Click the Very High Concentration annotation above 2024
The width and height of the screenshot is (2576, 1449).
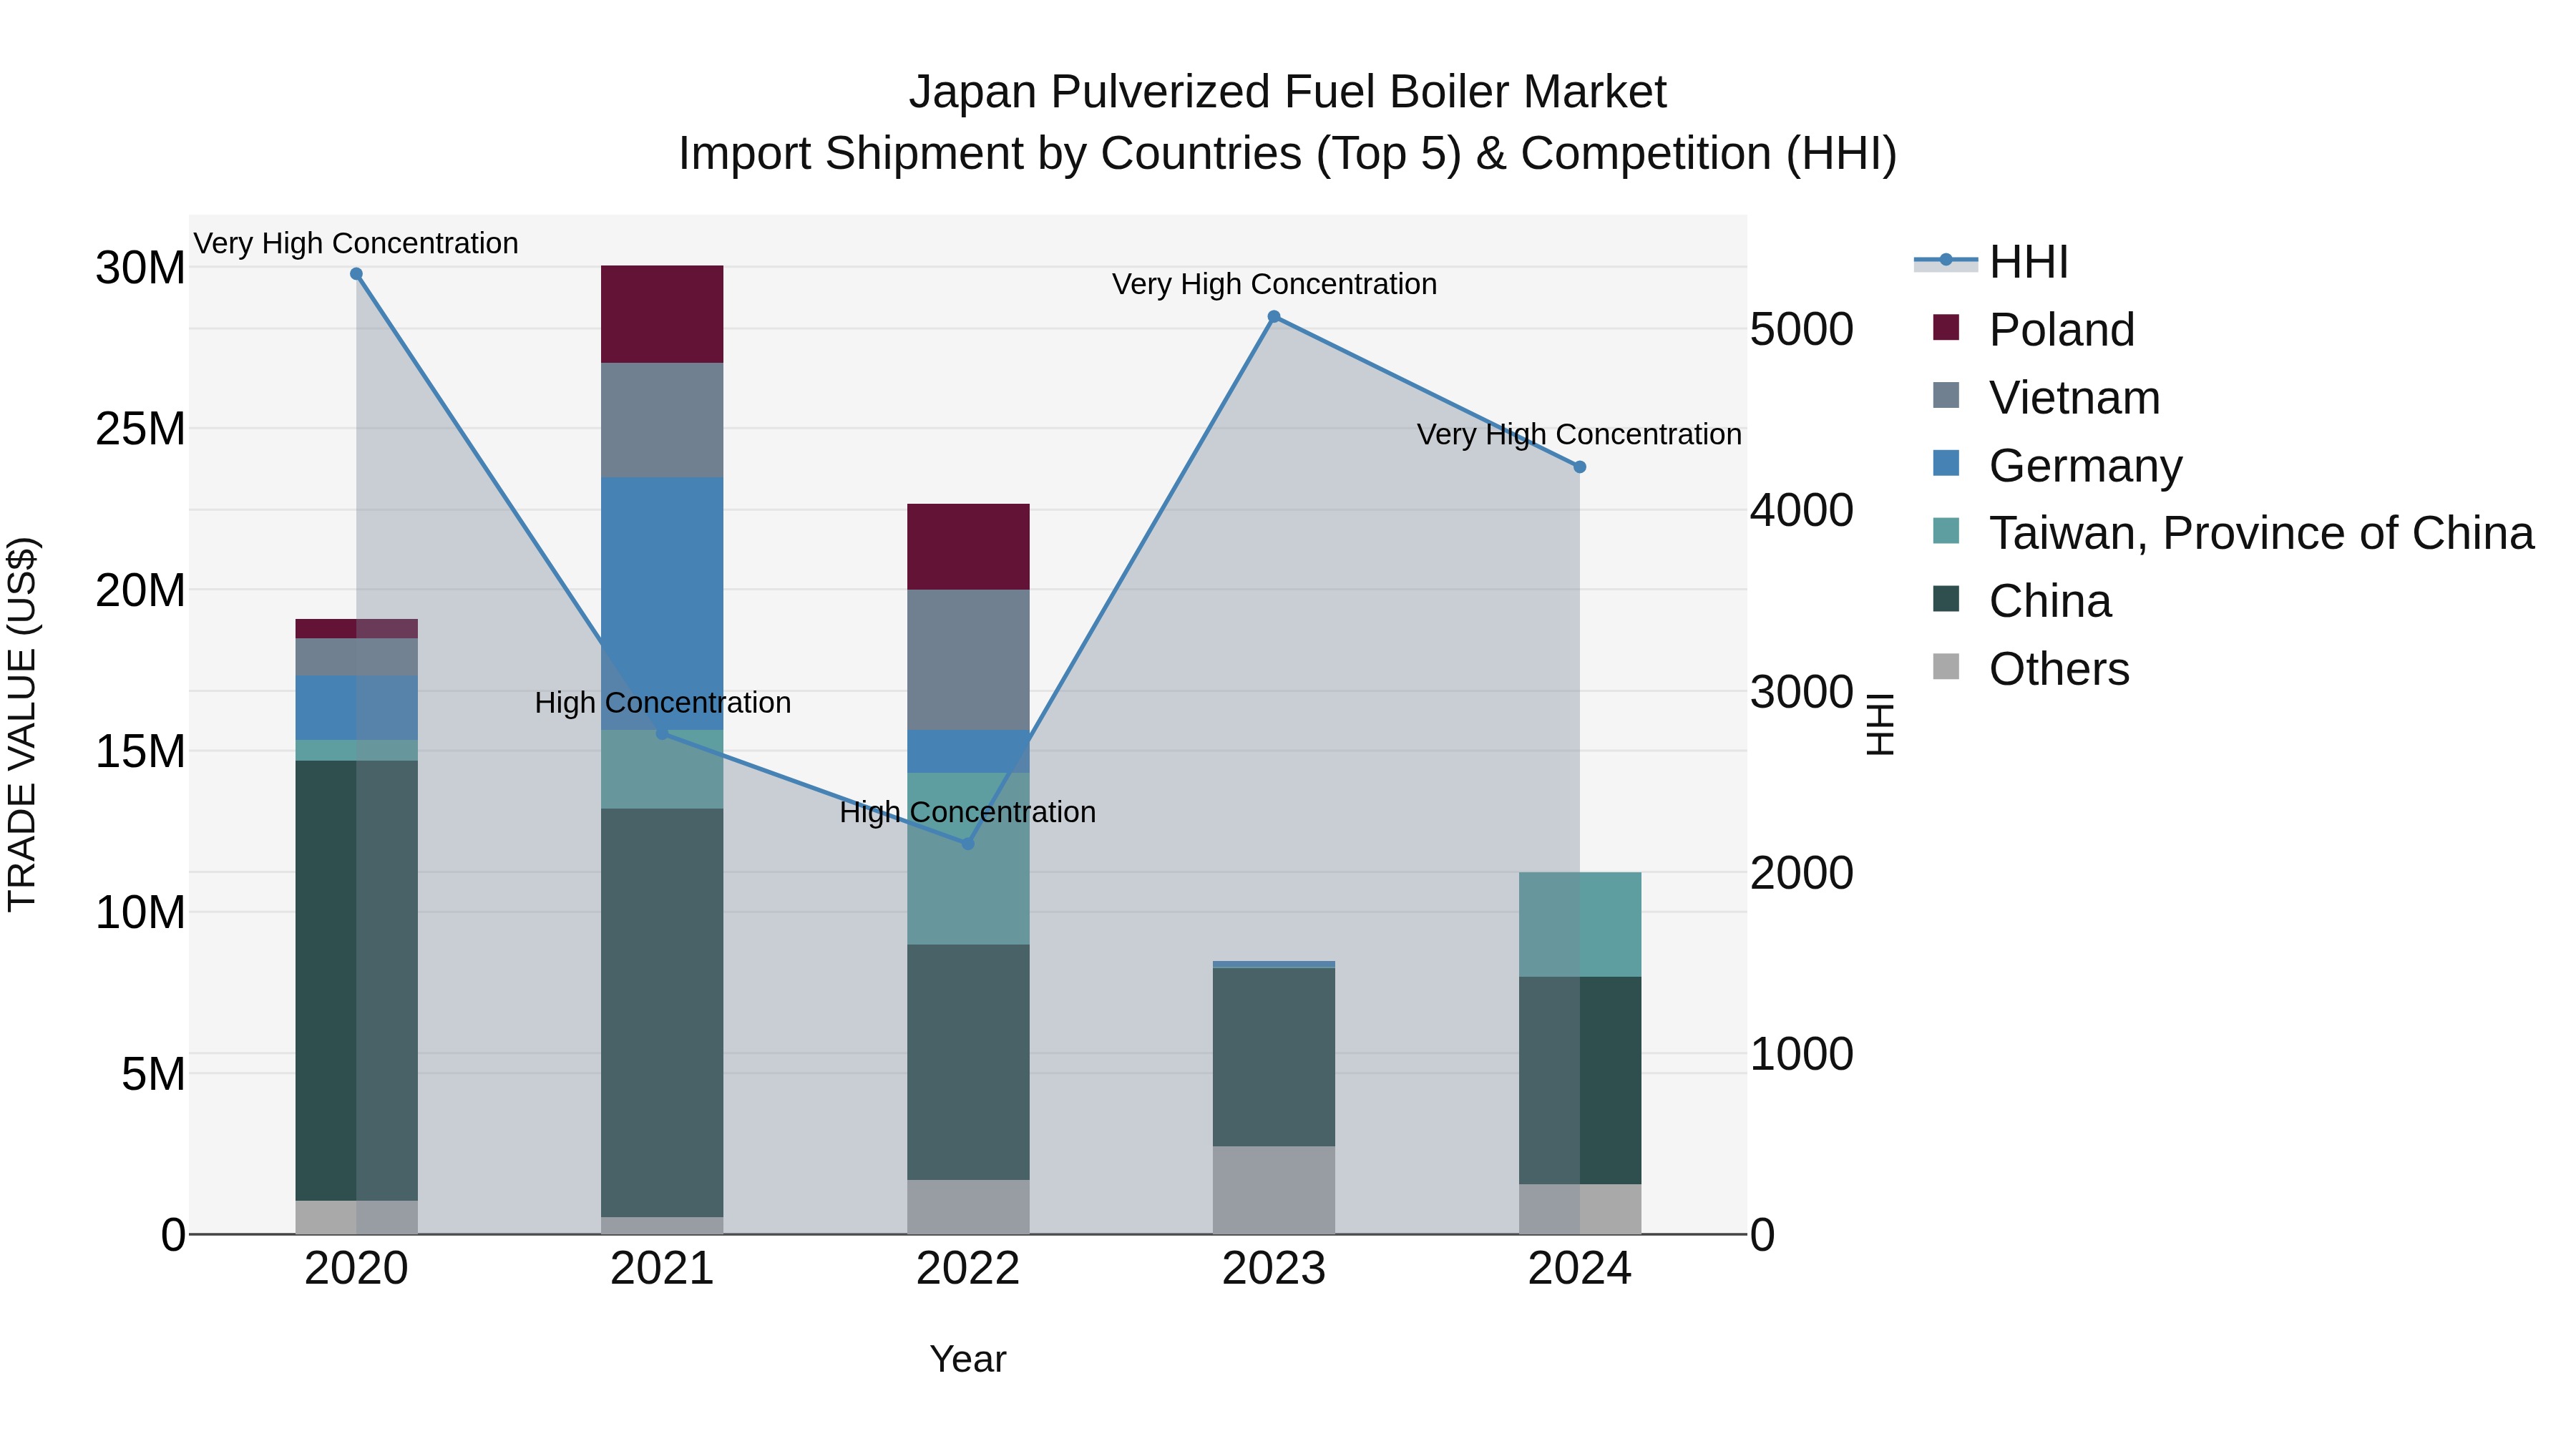point(1579,434)
